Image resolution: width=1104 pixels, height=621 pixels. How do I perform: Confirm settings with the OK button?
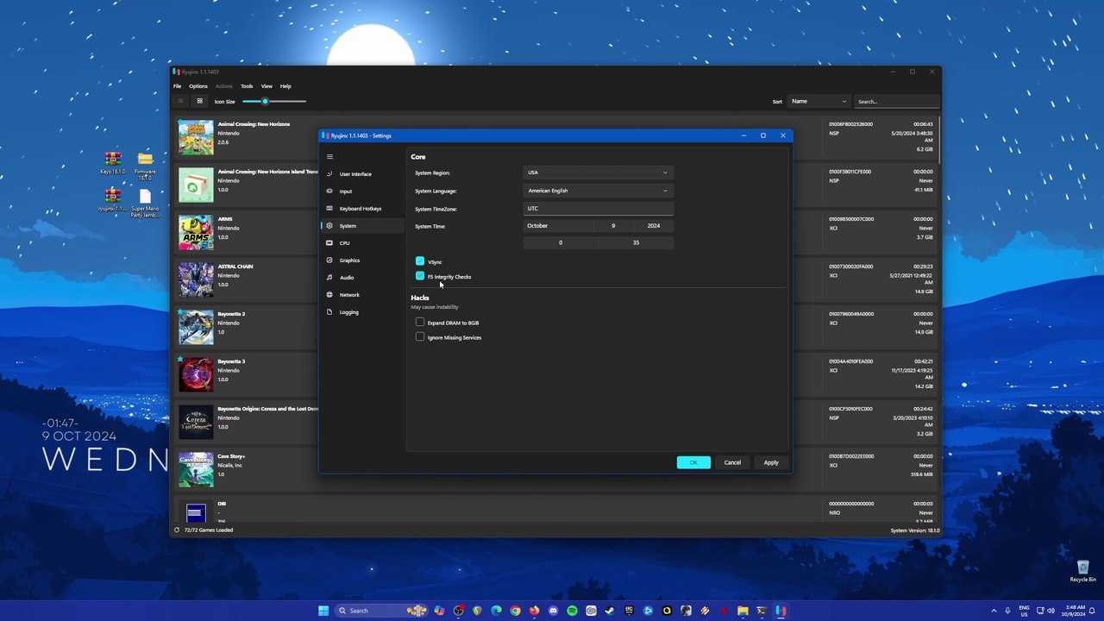coord(693,462)
